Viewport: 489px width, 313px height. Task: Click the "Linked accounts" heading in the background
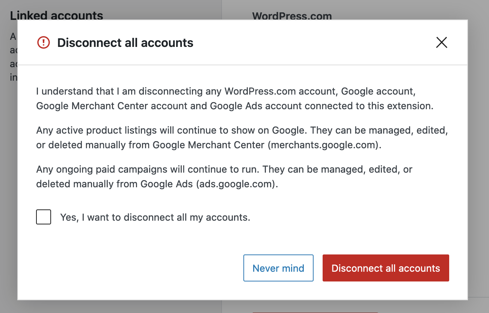(x=56, y=15)
